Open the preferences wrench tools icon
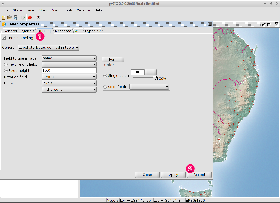Image resolution: width=280 pixels, height=203 pixels. [38, 17]
